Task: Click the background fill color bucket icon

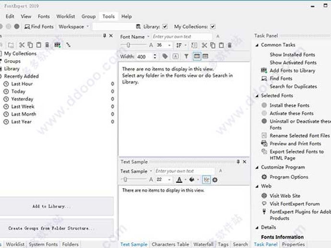Action: [x=192, y=180]
